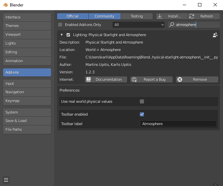The image size is (223, 186).
Task: Open Editing preferences
Action: click(27, 52)
